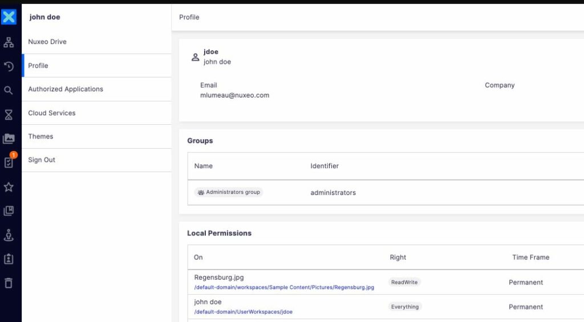The image size is (584, 322).
Task: Click the Groups section heading
Action: pyautogui.click(x=200, y=141)
